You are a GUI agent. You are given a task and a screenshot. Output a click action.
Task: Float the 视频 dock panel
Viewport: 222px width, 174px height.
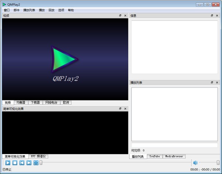point(120,16)
